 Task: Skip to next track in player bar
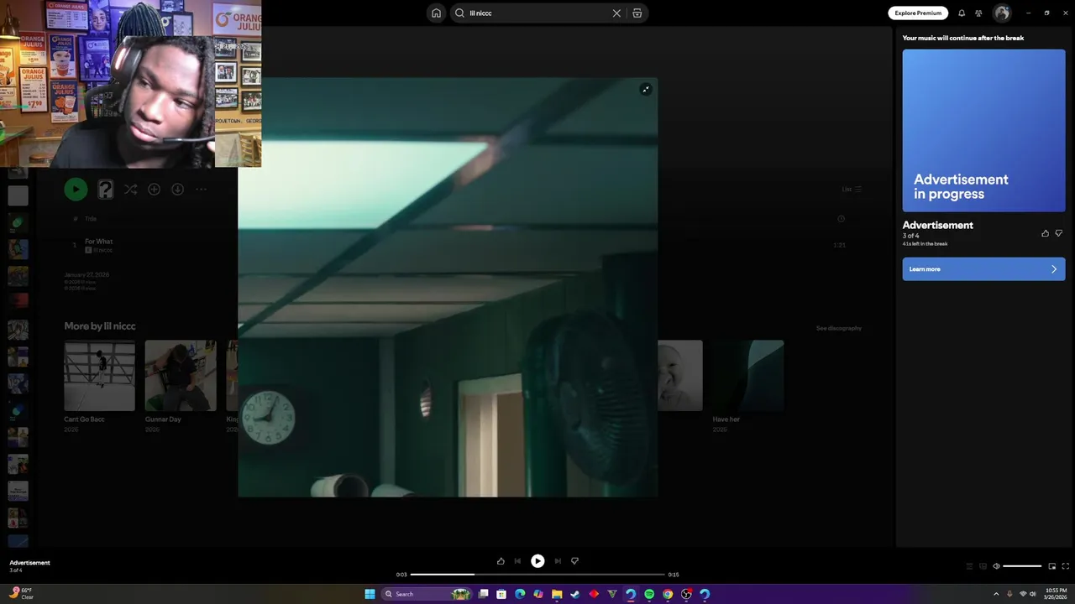558,561
